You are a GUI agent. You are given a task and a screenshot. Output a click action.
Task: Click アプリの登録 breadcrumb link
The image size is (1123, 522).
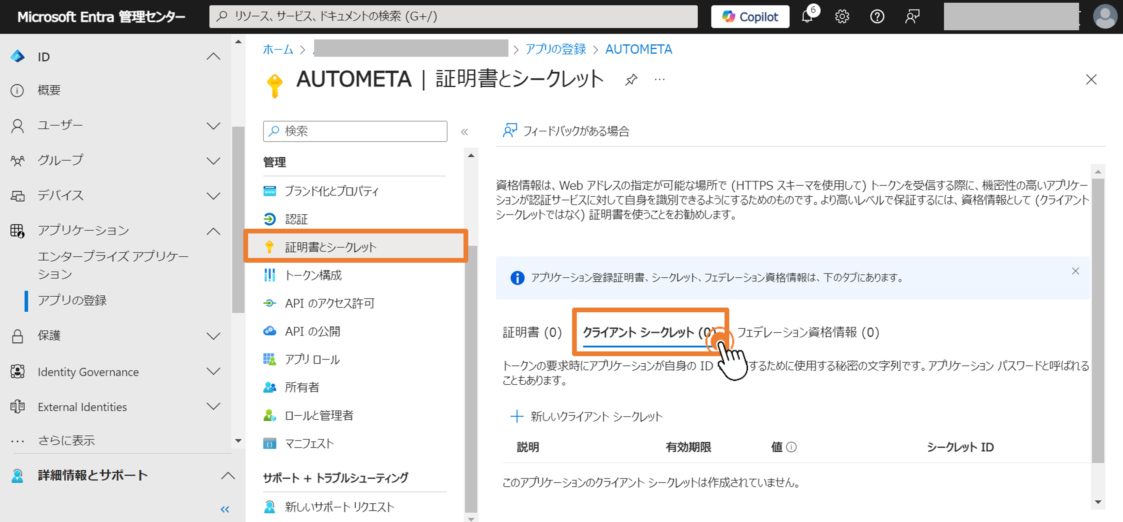pyautogui.click(x=555, y=49)
